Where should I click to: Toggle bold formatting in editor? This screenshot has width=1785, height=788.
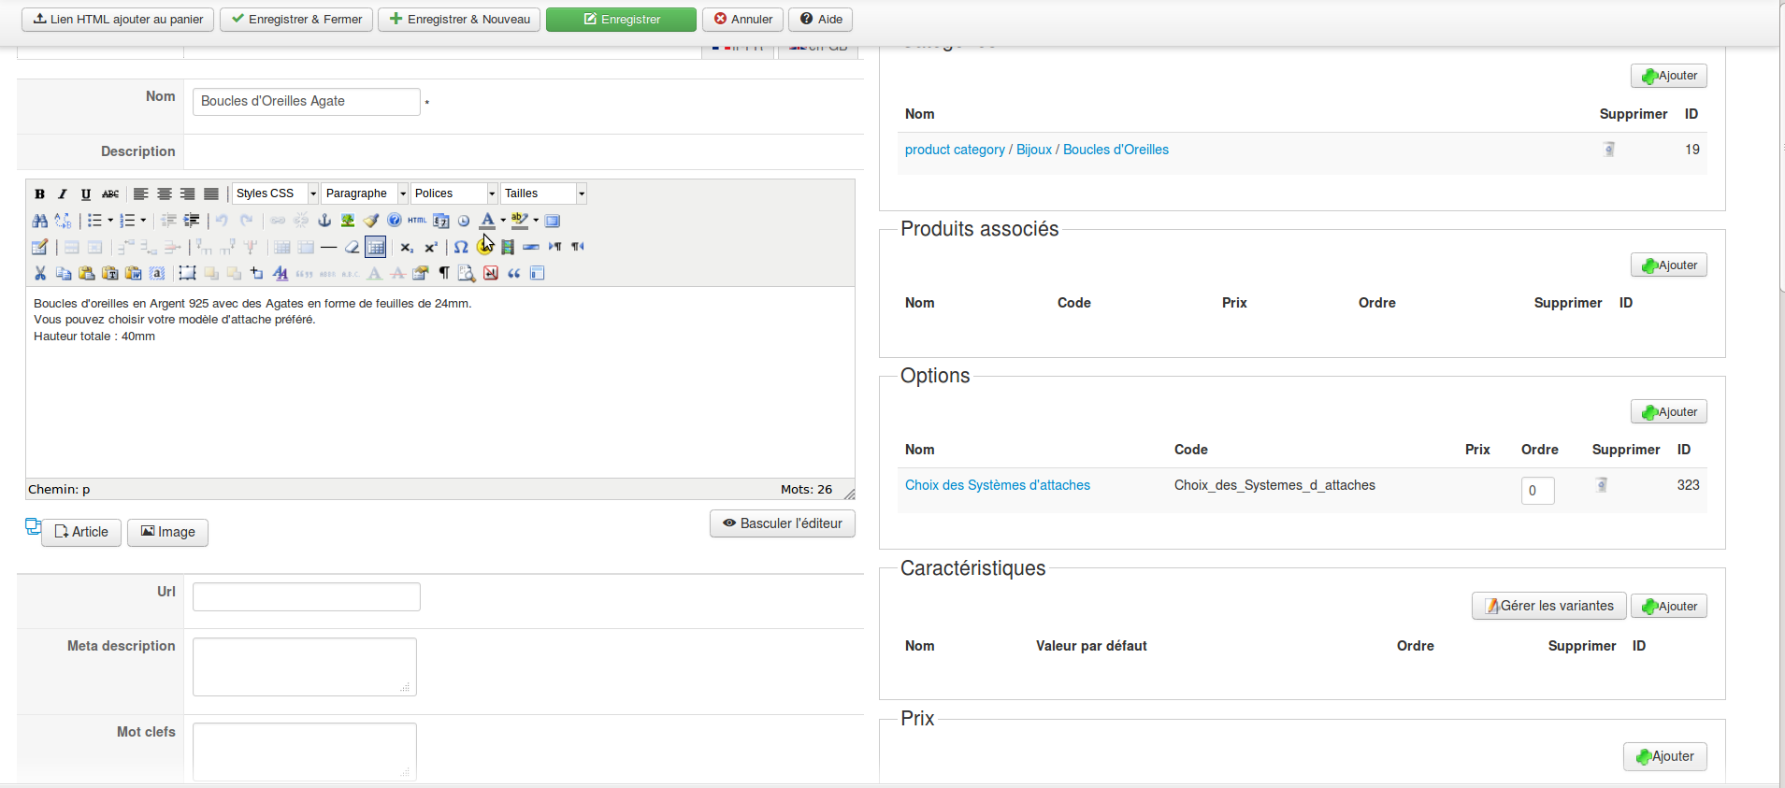39,193
